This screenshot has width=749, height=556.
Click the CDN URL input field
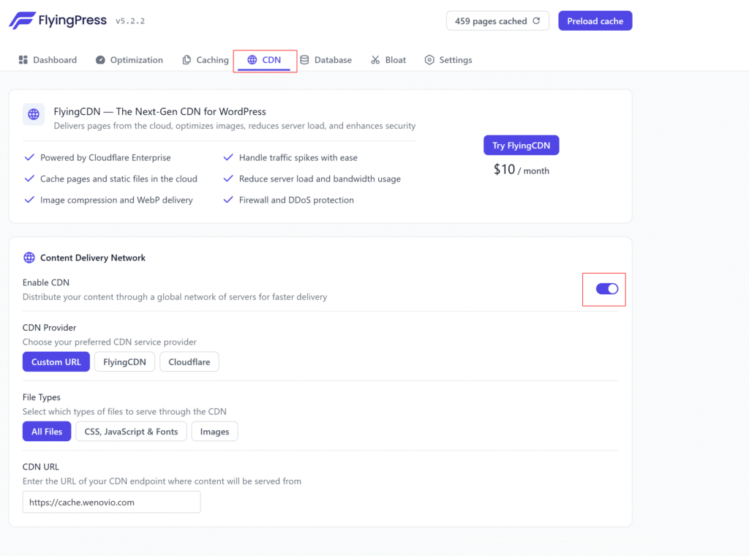pos(111,503)
